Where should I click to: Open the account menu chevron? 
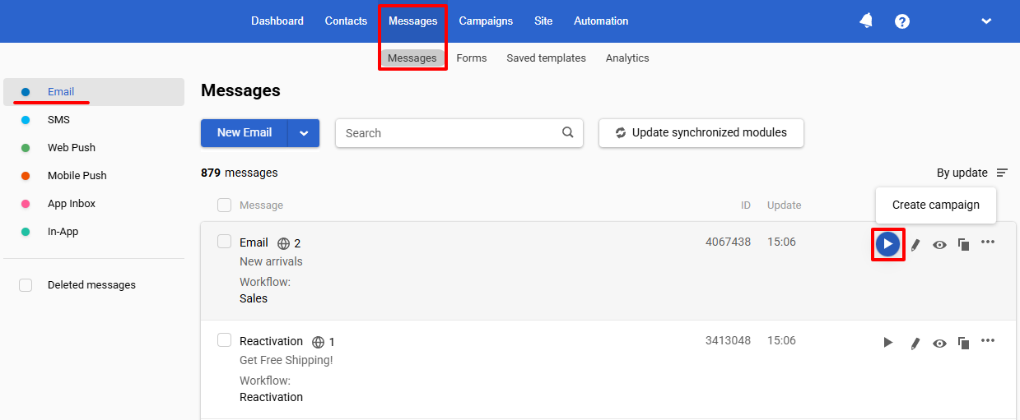click(x=986, y=21)
